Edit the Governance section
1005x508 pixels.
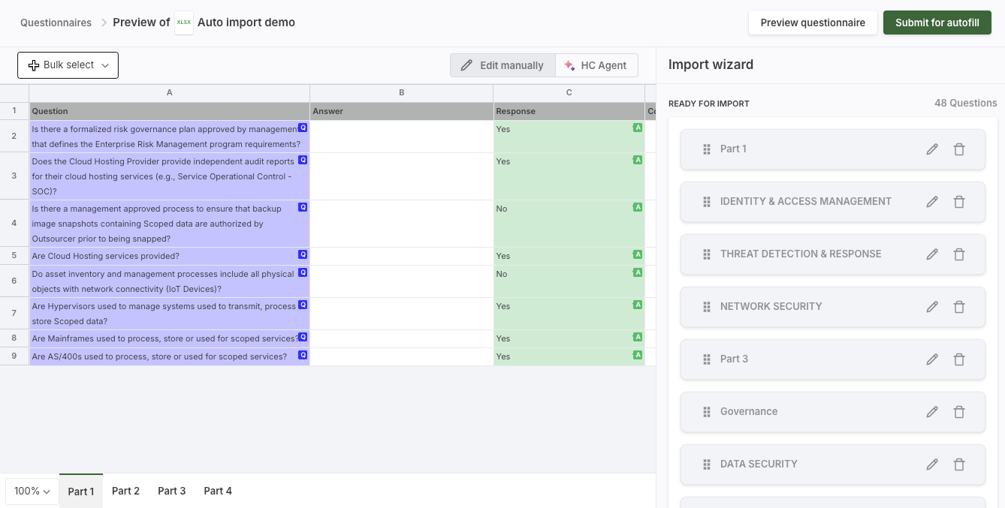(x=932, y=412)
